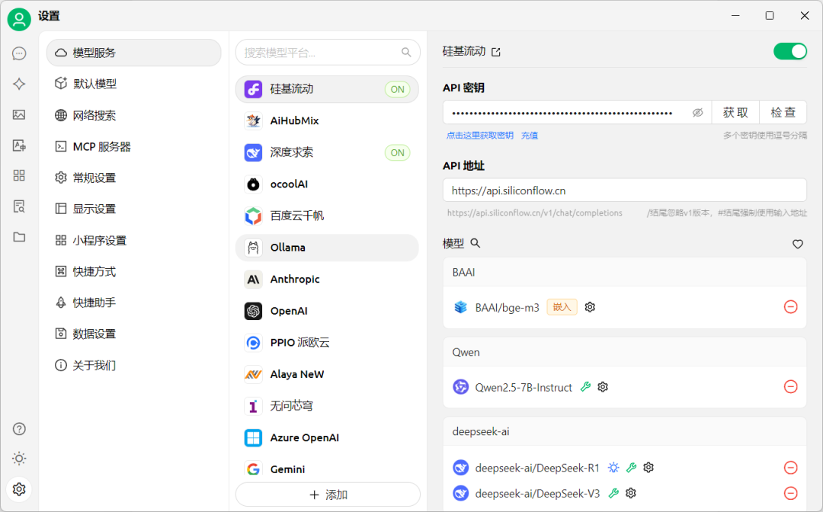Toggle the theme icon at bottom sidebar
Image resolution: width=823 pixels, height=512 pixels.
click(x=19, y=459)
